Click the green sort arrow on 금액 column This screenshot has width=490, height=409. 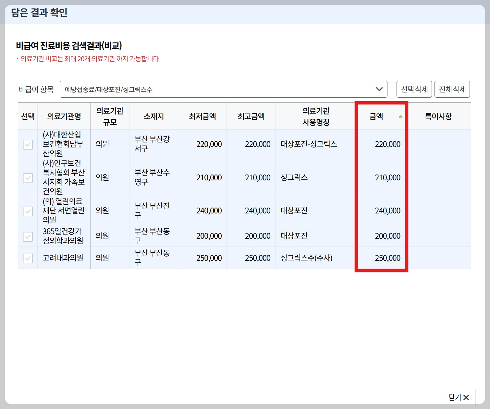(401, 115)
